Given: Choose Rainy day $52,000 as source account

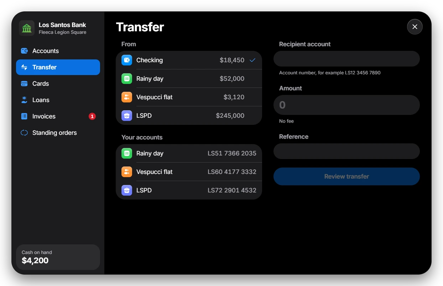Looking at the screenshot, I should (189, 79).
